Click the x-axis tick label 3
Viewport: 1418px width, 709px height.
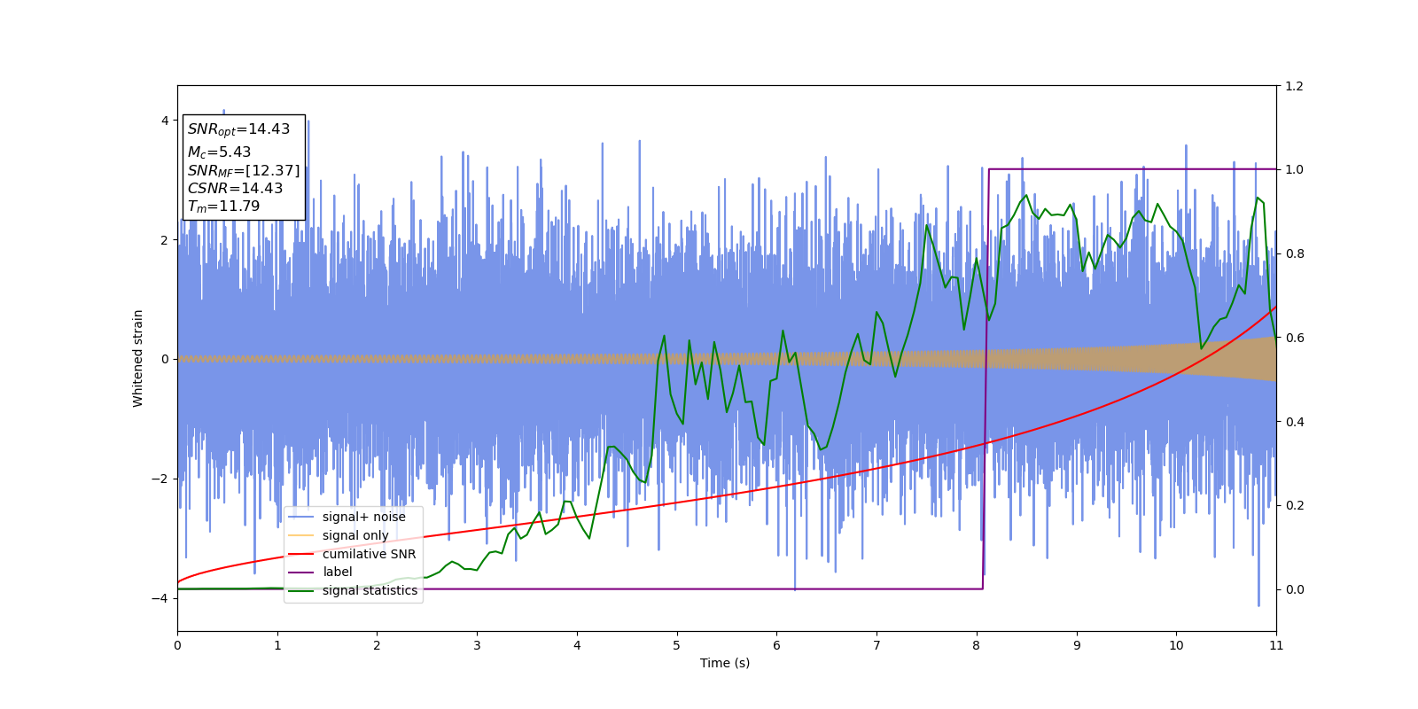477,645
